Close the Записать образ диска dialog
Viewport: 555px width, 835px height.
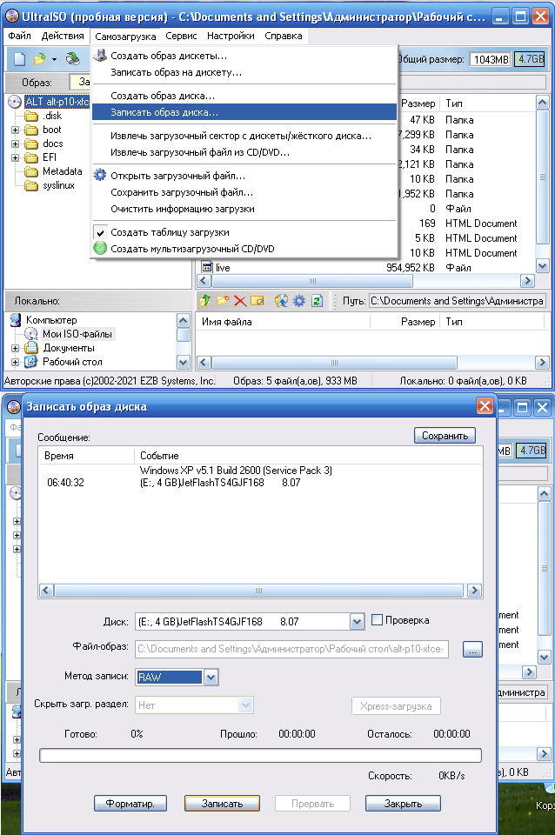point(485,406)
